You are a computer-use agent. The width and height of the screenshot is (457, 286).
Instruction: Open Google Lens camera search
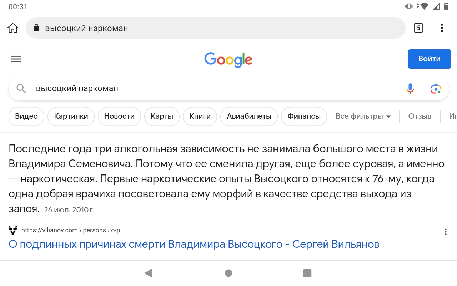[x=436, y=88]
